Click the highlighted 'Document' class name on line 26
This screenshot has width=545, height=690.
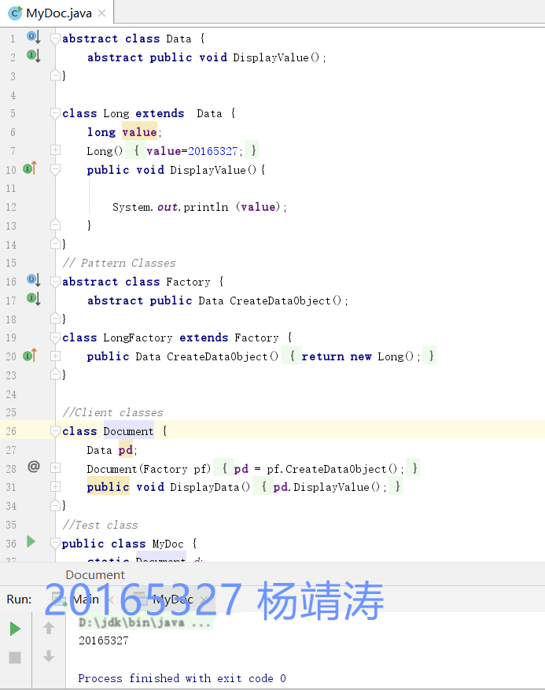point(128,431)
